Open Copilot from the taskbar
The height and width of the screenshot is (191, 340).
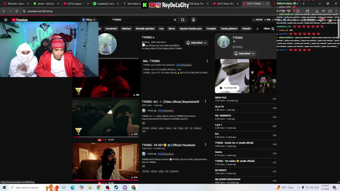click(x=81, y=188)
